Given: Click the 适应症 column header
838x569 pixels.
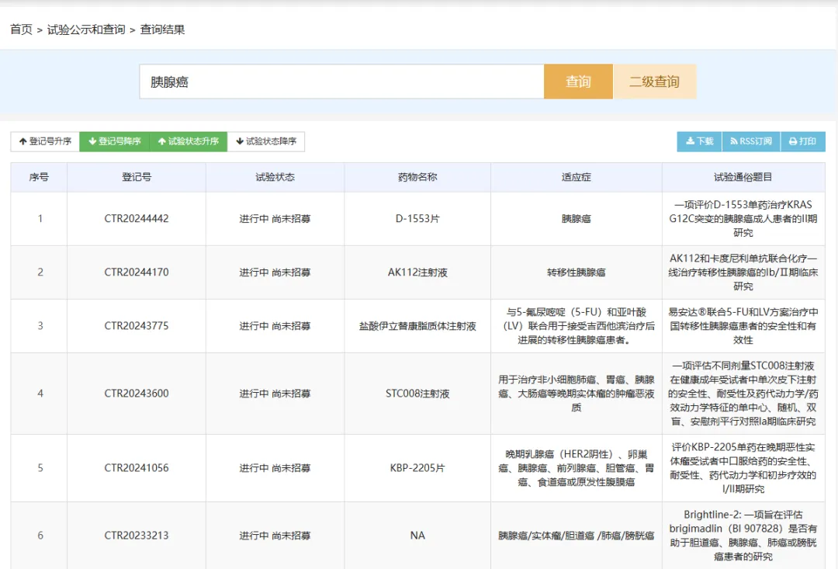Looking at the screenshot, I should coord(576,177).
